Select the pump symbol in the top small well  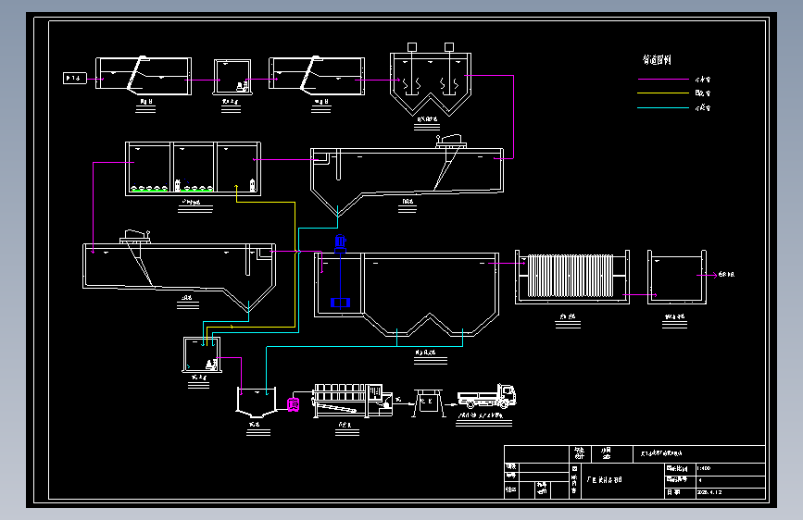(243, 87)
